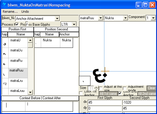157x114 pixels.
Task: Open the Rename... menu item
Action: coord(10,12)
